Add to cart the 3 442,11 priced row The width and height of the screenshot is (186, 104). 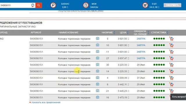click(x=171, y=84)
